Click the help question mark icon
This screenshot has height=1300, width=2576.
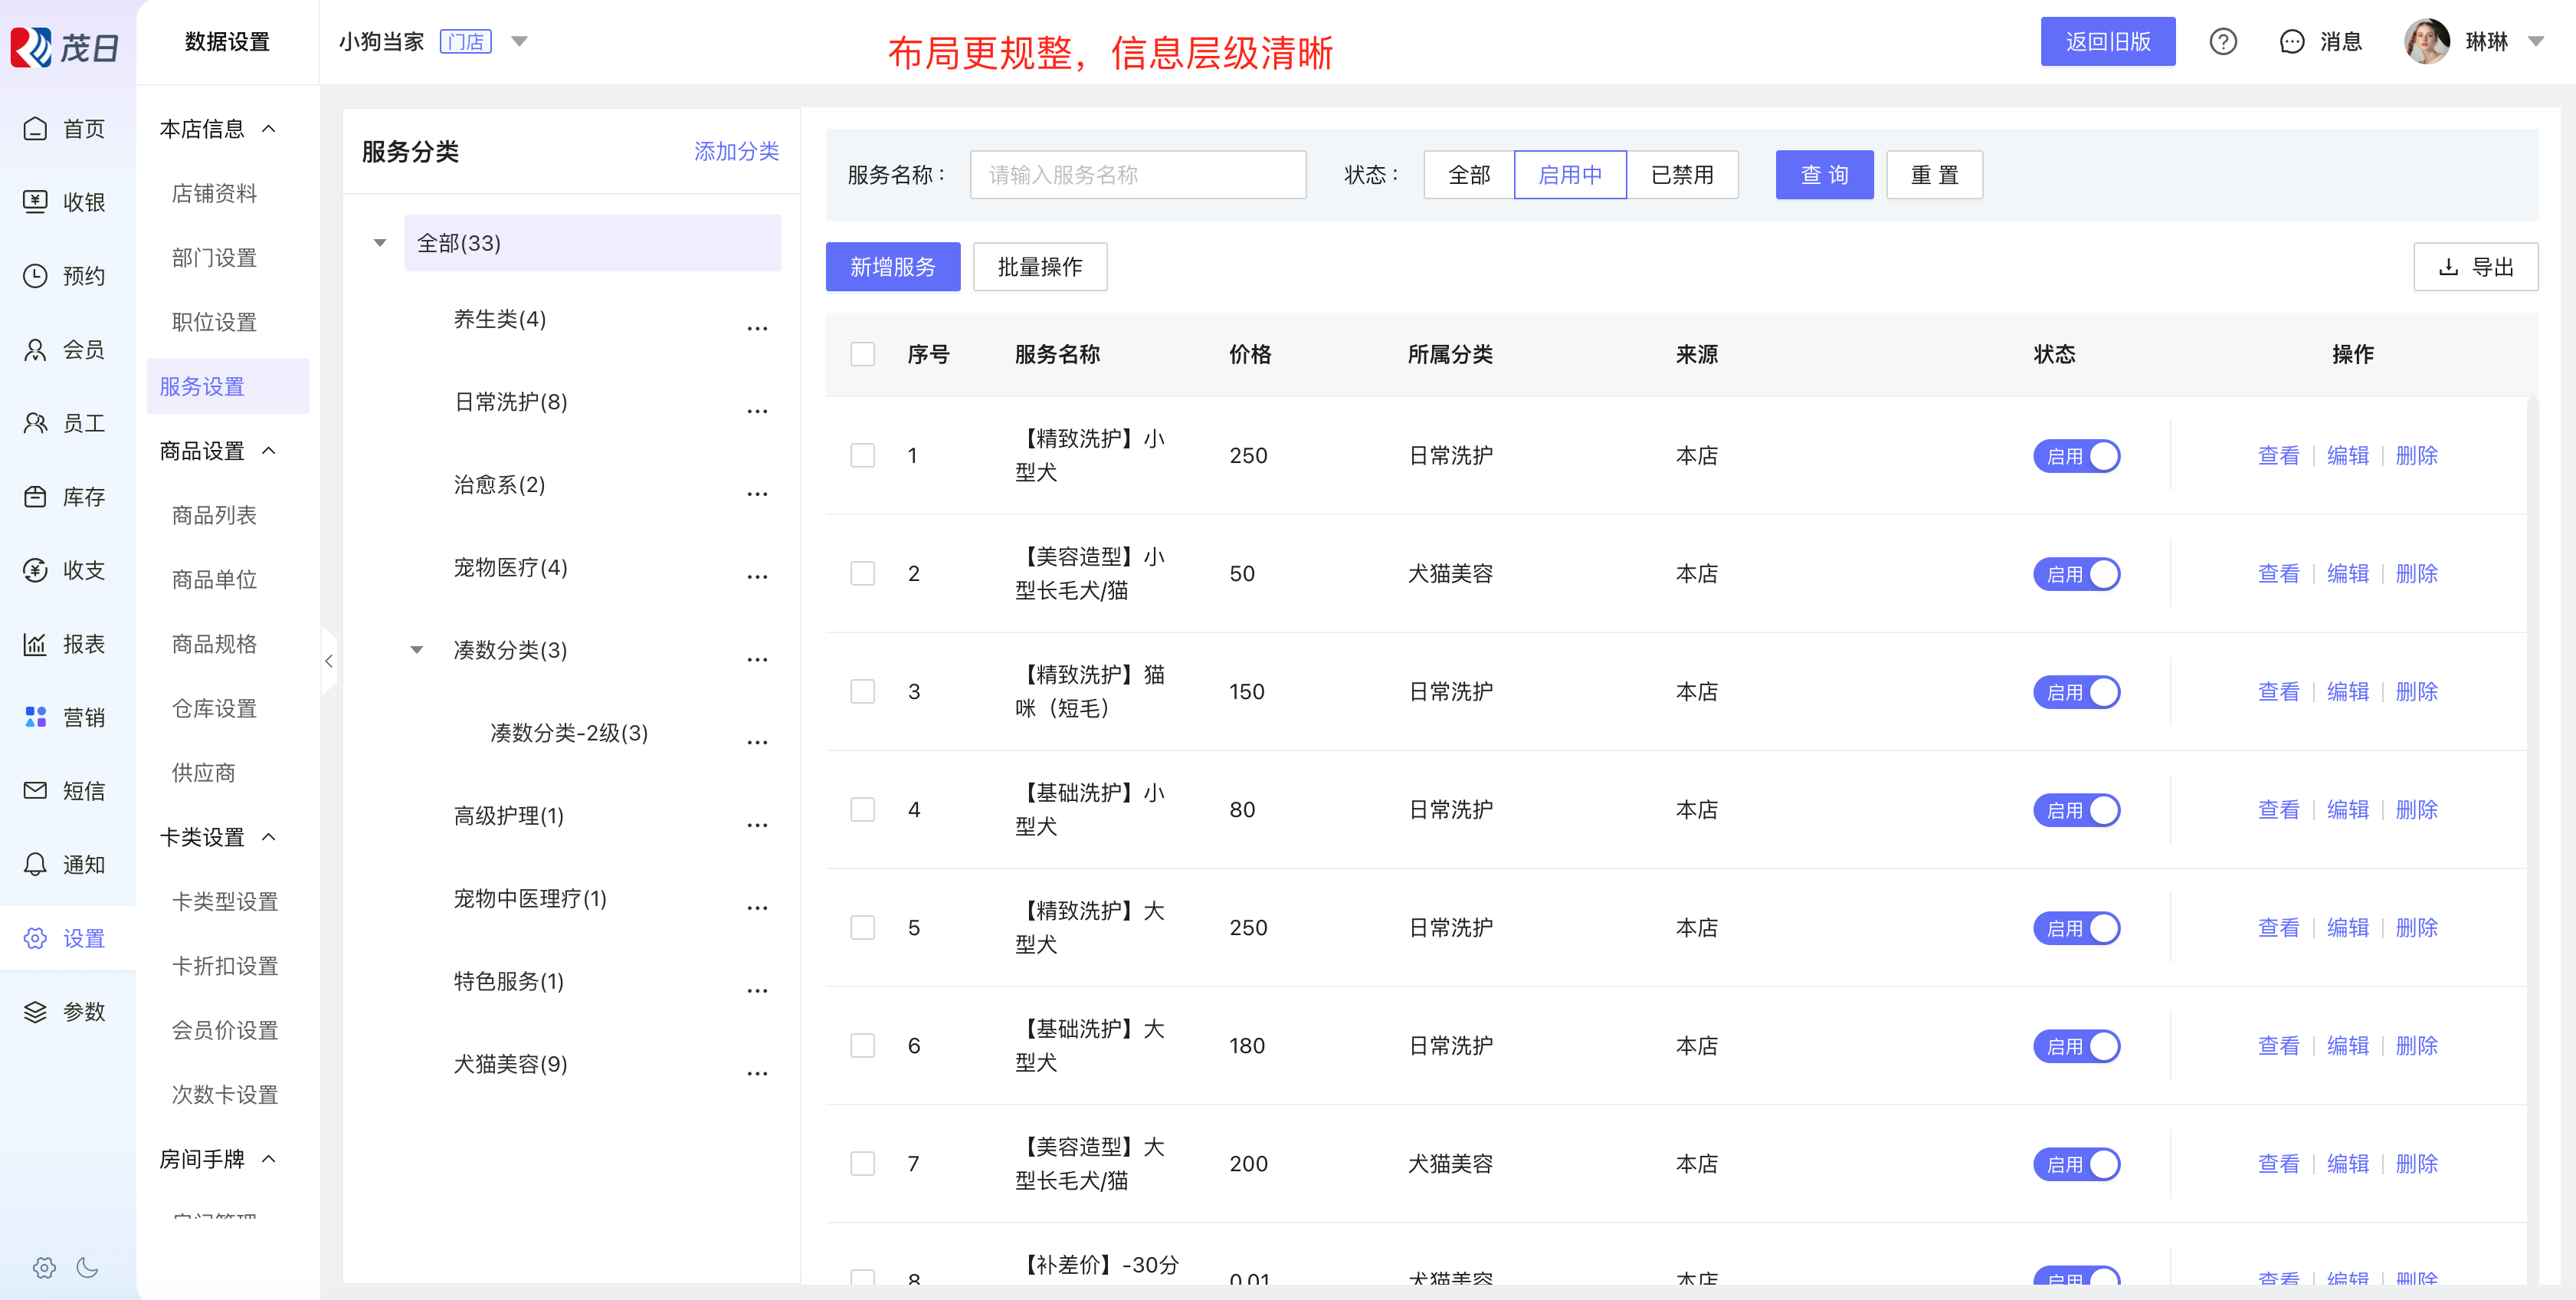2222,42
